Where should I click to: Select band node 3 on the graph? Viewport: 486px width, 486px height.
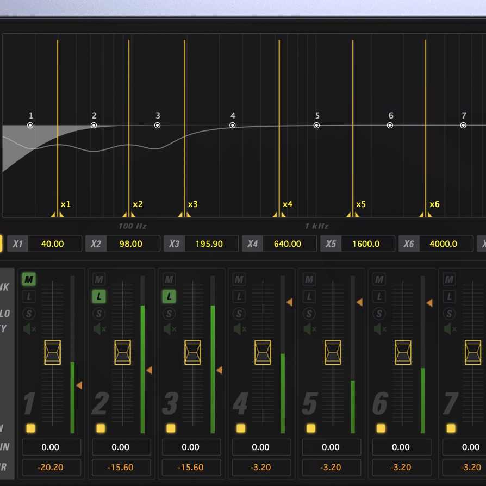click(x=158, y=126)
